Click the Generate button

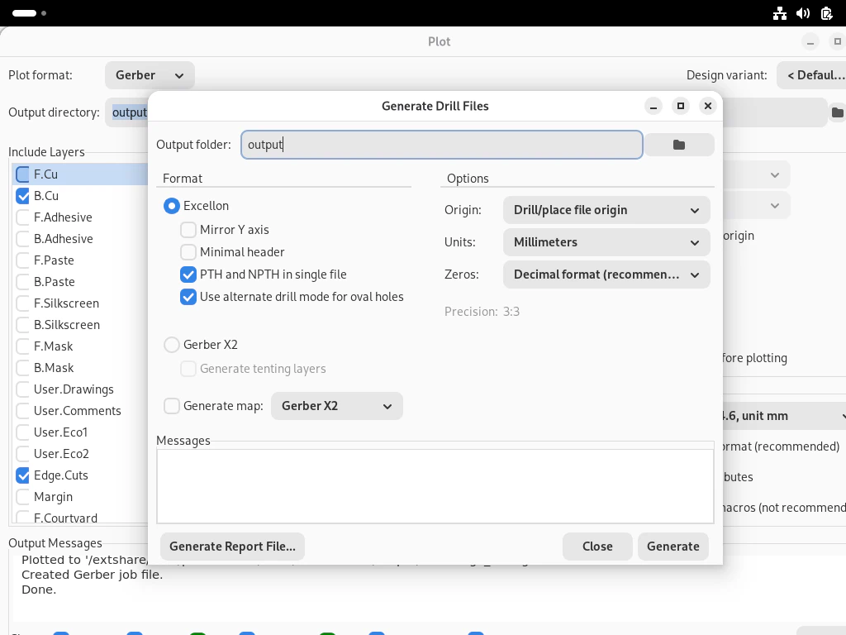tap(673, 547)
